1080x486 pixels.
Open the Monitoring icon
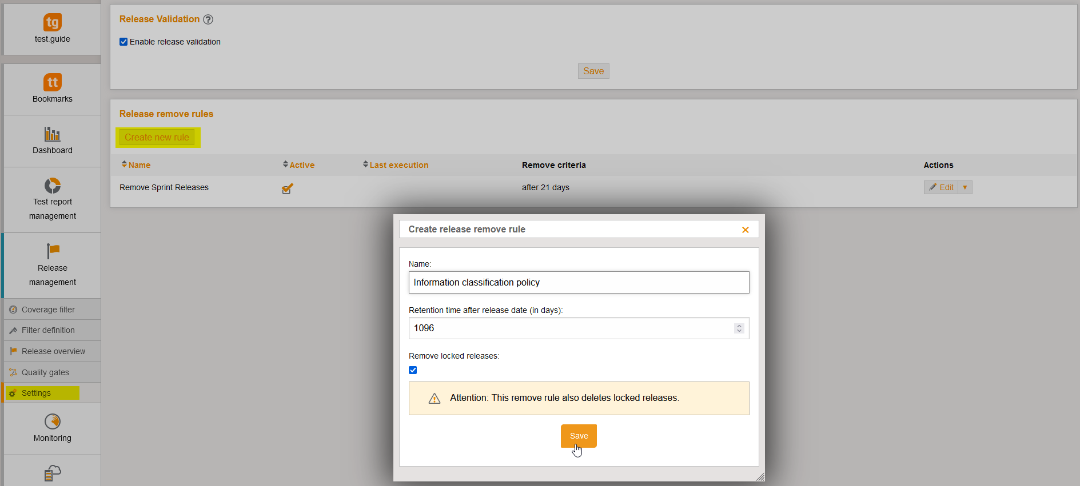[x=53, y=421]
